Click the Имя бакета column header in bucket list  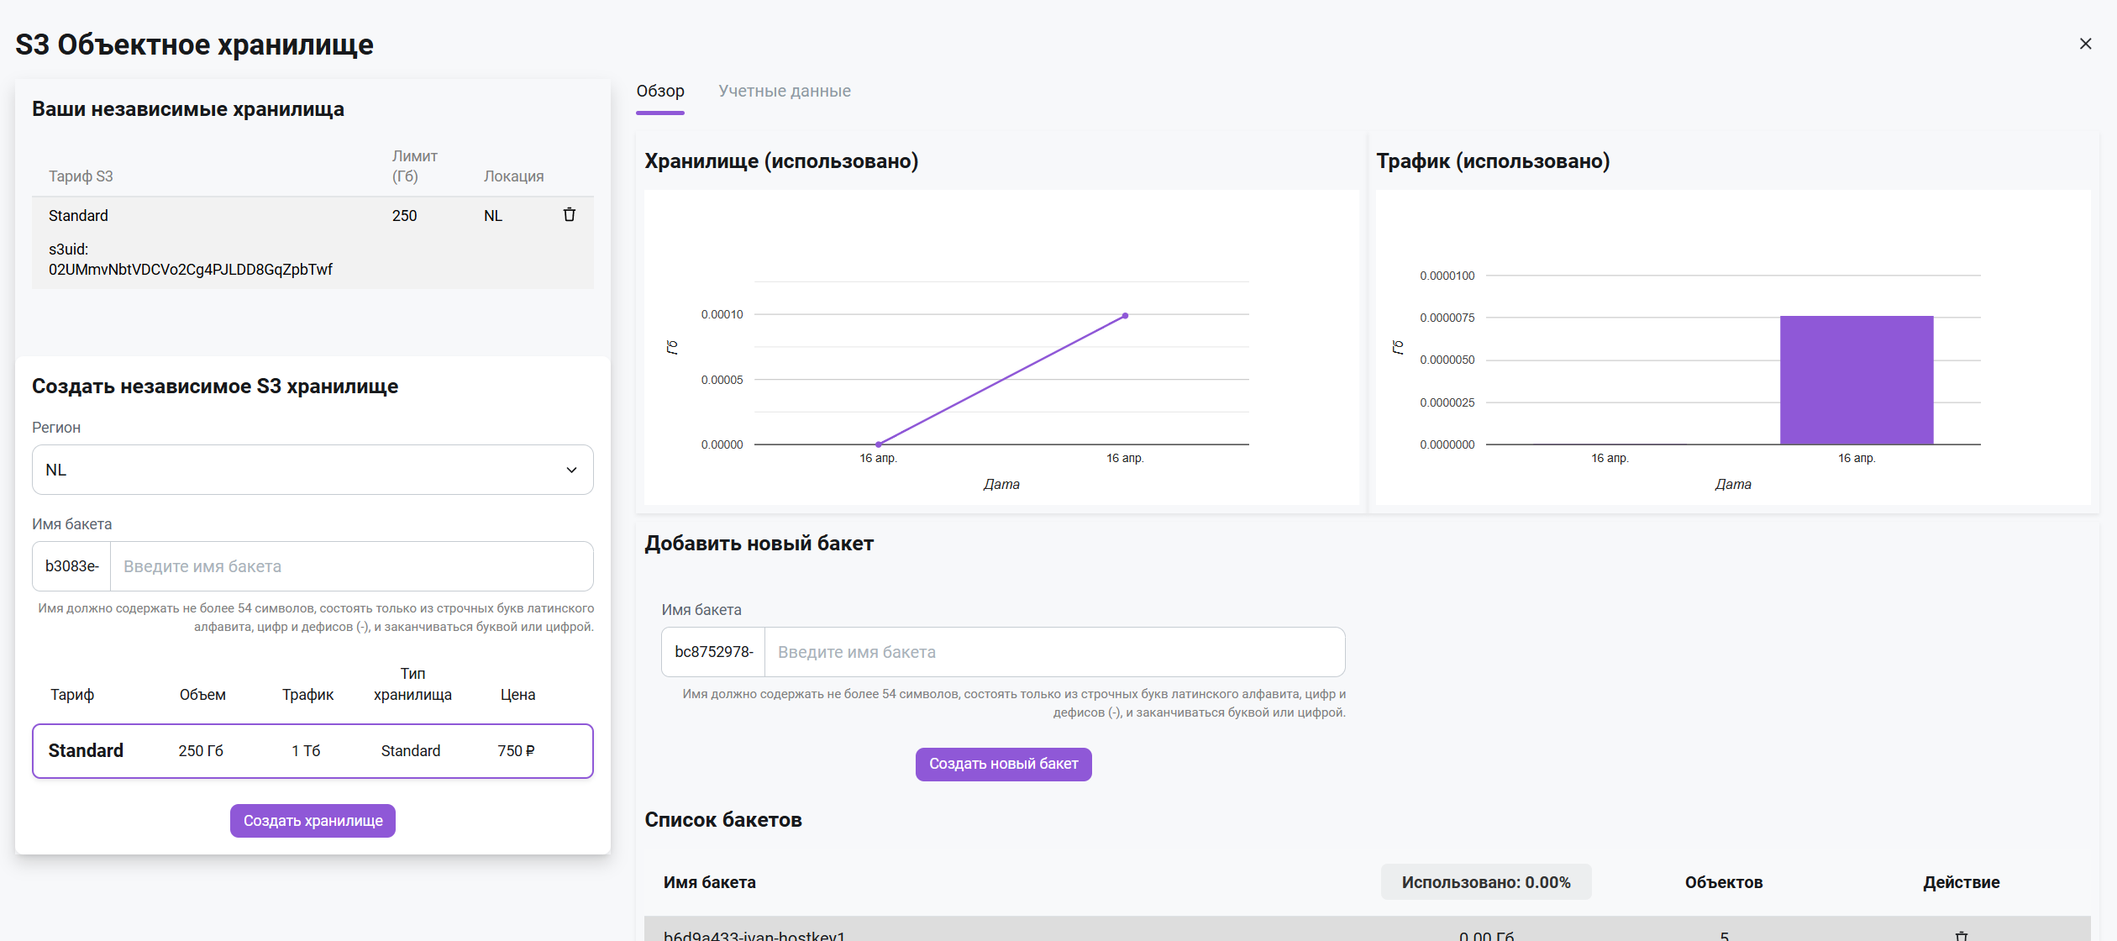point(710,882)
